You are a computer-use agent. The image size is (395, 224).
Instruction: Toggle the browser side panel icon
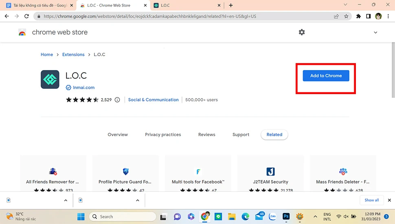pyautogui.click(x=368, y=16)
